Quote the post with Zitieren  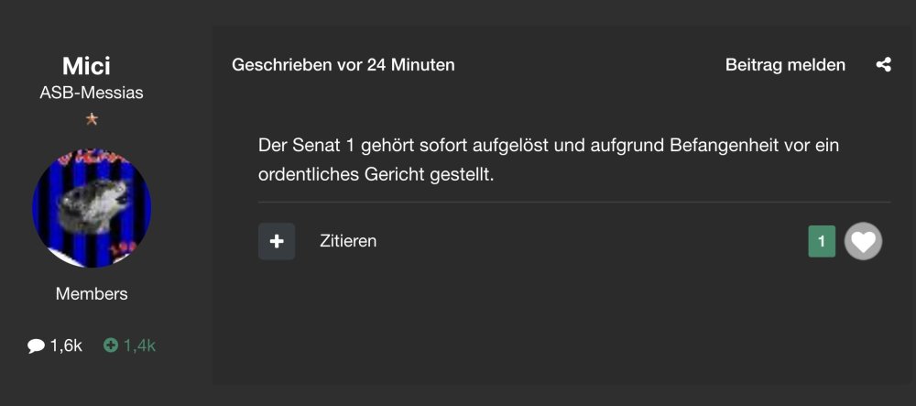click(x=348, y=242)
